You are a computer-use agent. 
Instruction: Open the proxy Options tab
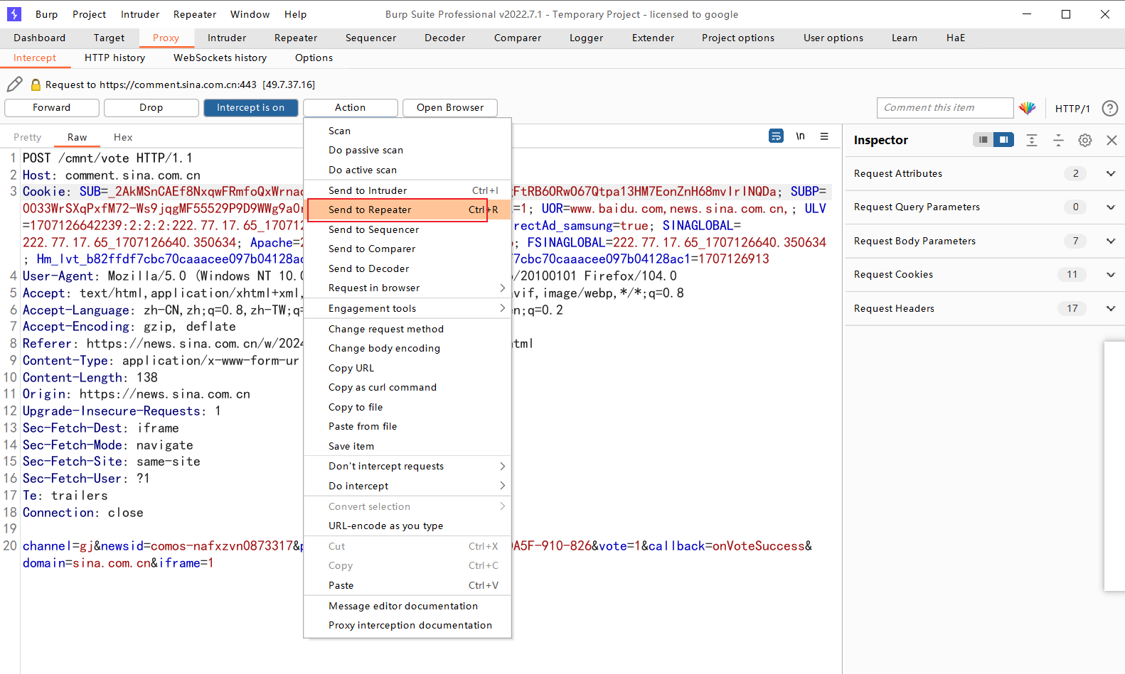(314, 58)
